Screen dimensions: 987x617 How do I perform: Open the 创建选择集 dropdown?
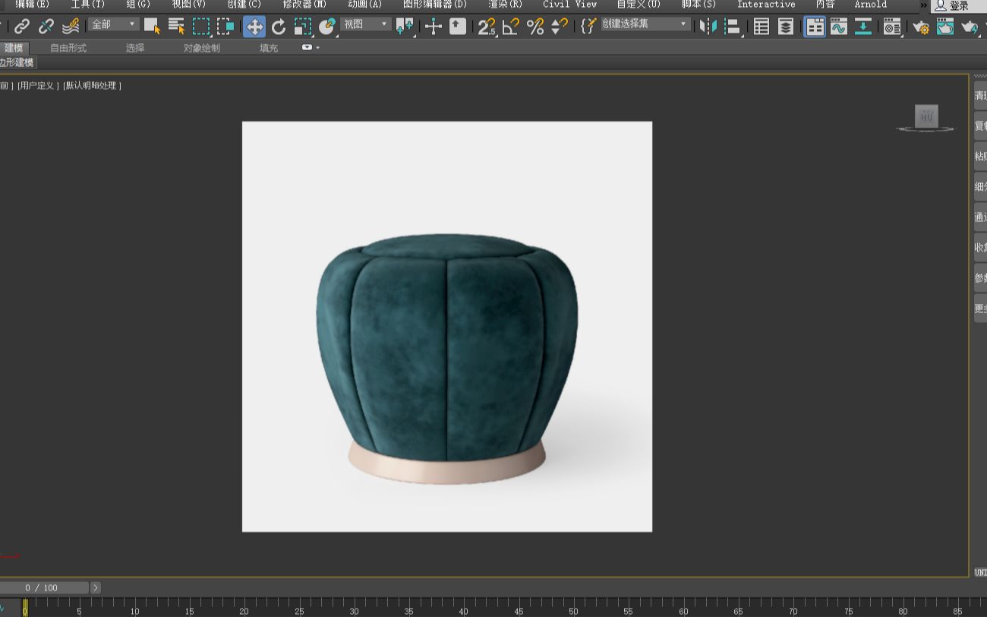(645, 24)
